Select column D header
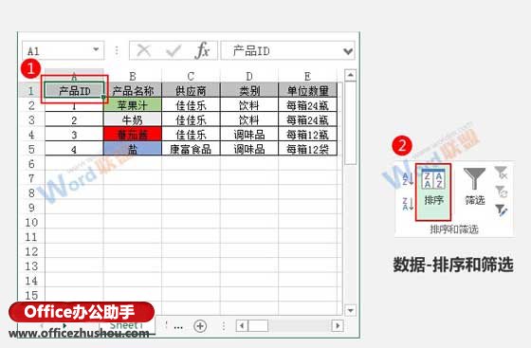This screenshot has height=348, width=531. click(x=248, y=76)
